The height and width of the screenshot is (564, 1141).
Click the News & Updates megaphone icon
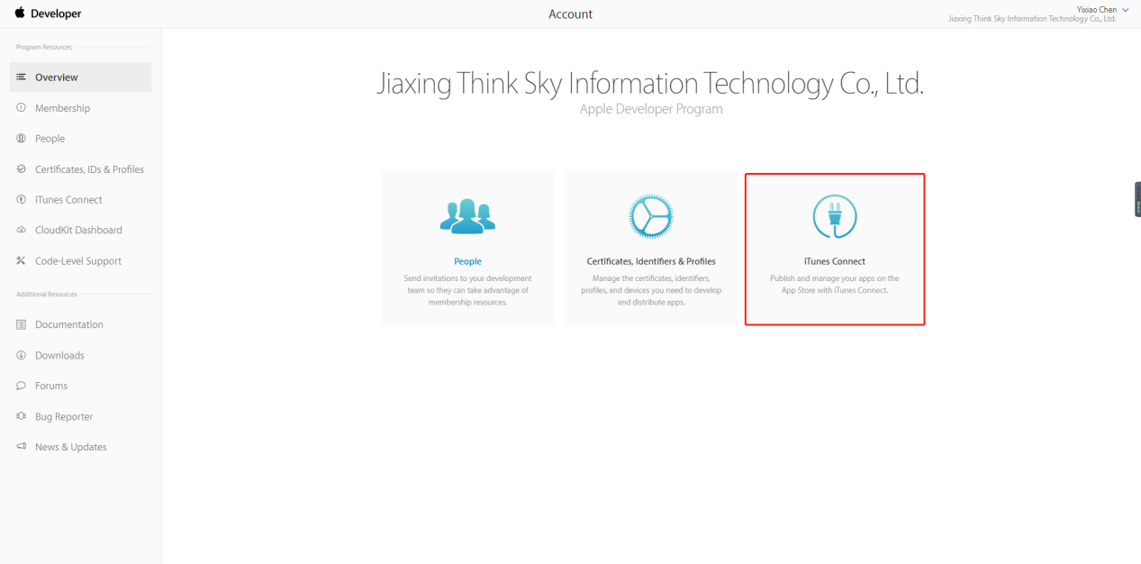point(21,447)
